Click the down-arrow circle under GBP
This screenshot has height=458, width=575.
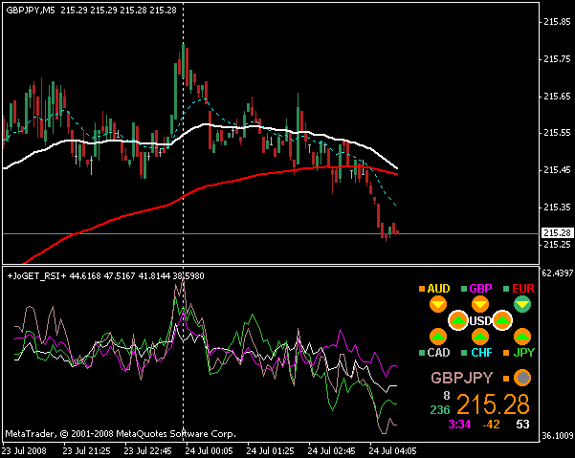[480, 305]
